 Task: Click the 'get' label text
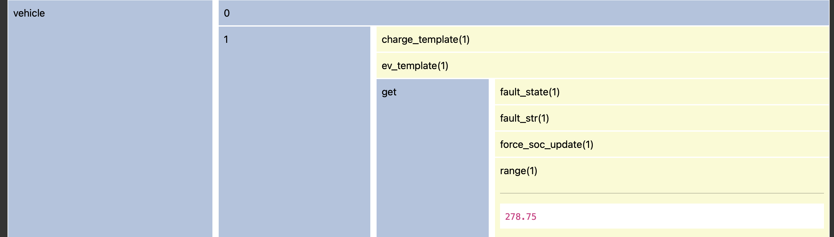(389, 92)
